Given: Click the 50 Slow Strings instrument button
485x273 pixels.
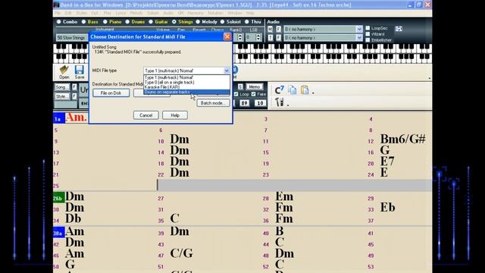Looking at the screenshot, I should coord(71,37).
